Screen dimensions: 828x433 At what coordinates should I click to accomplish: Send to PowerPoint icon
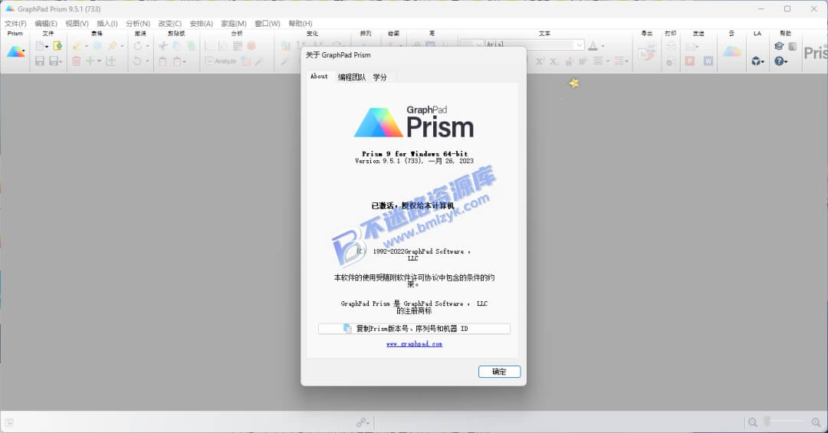(x=690, y=61)
